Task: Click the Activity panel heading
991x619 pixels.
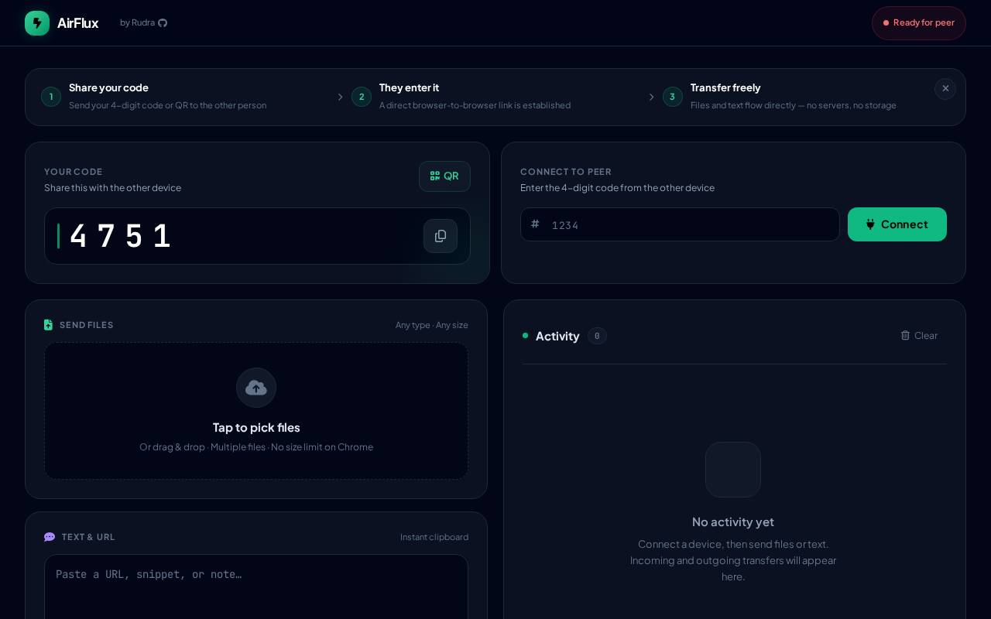Action: 557,336
